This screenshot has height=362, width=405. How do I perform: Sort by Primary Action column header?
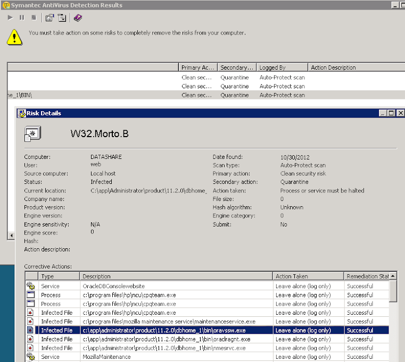point(198,68)
